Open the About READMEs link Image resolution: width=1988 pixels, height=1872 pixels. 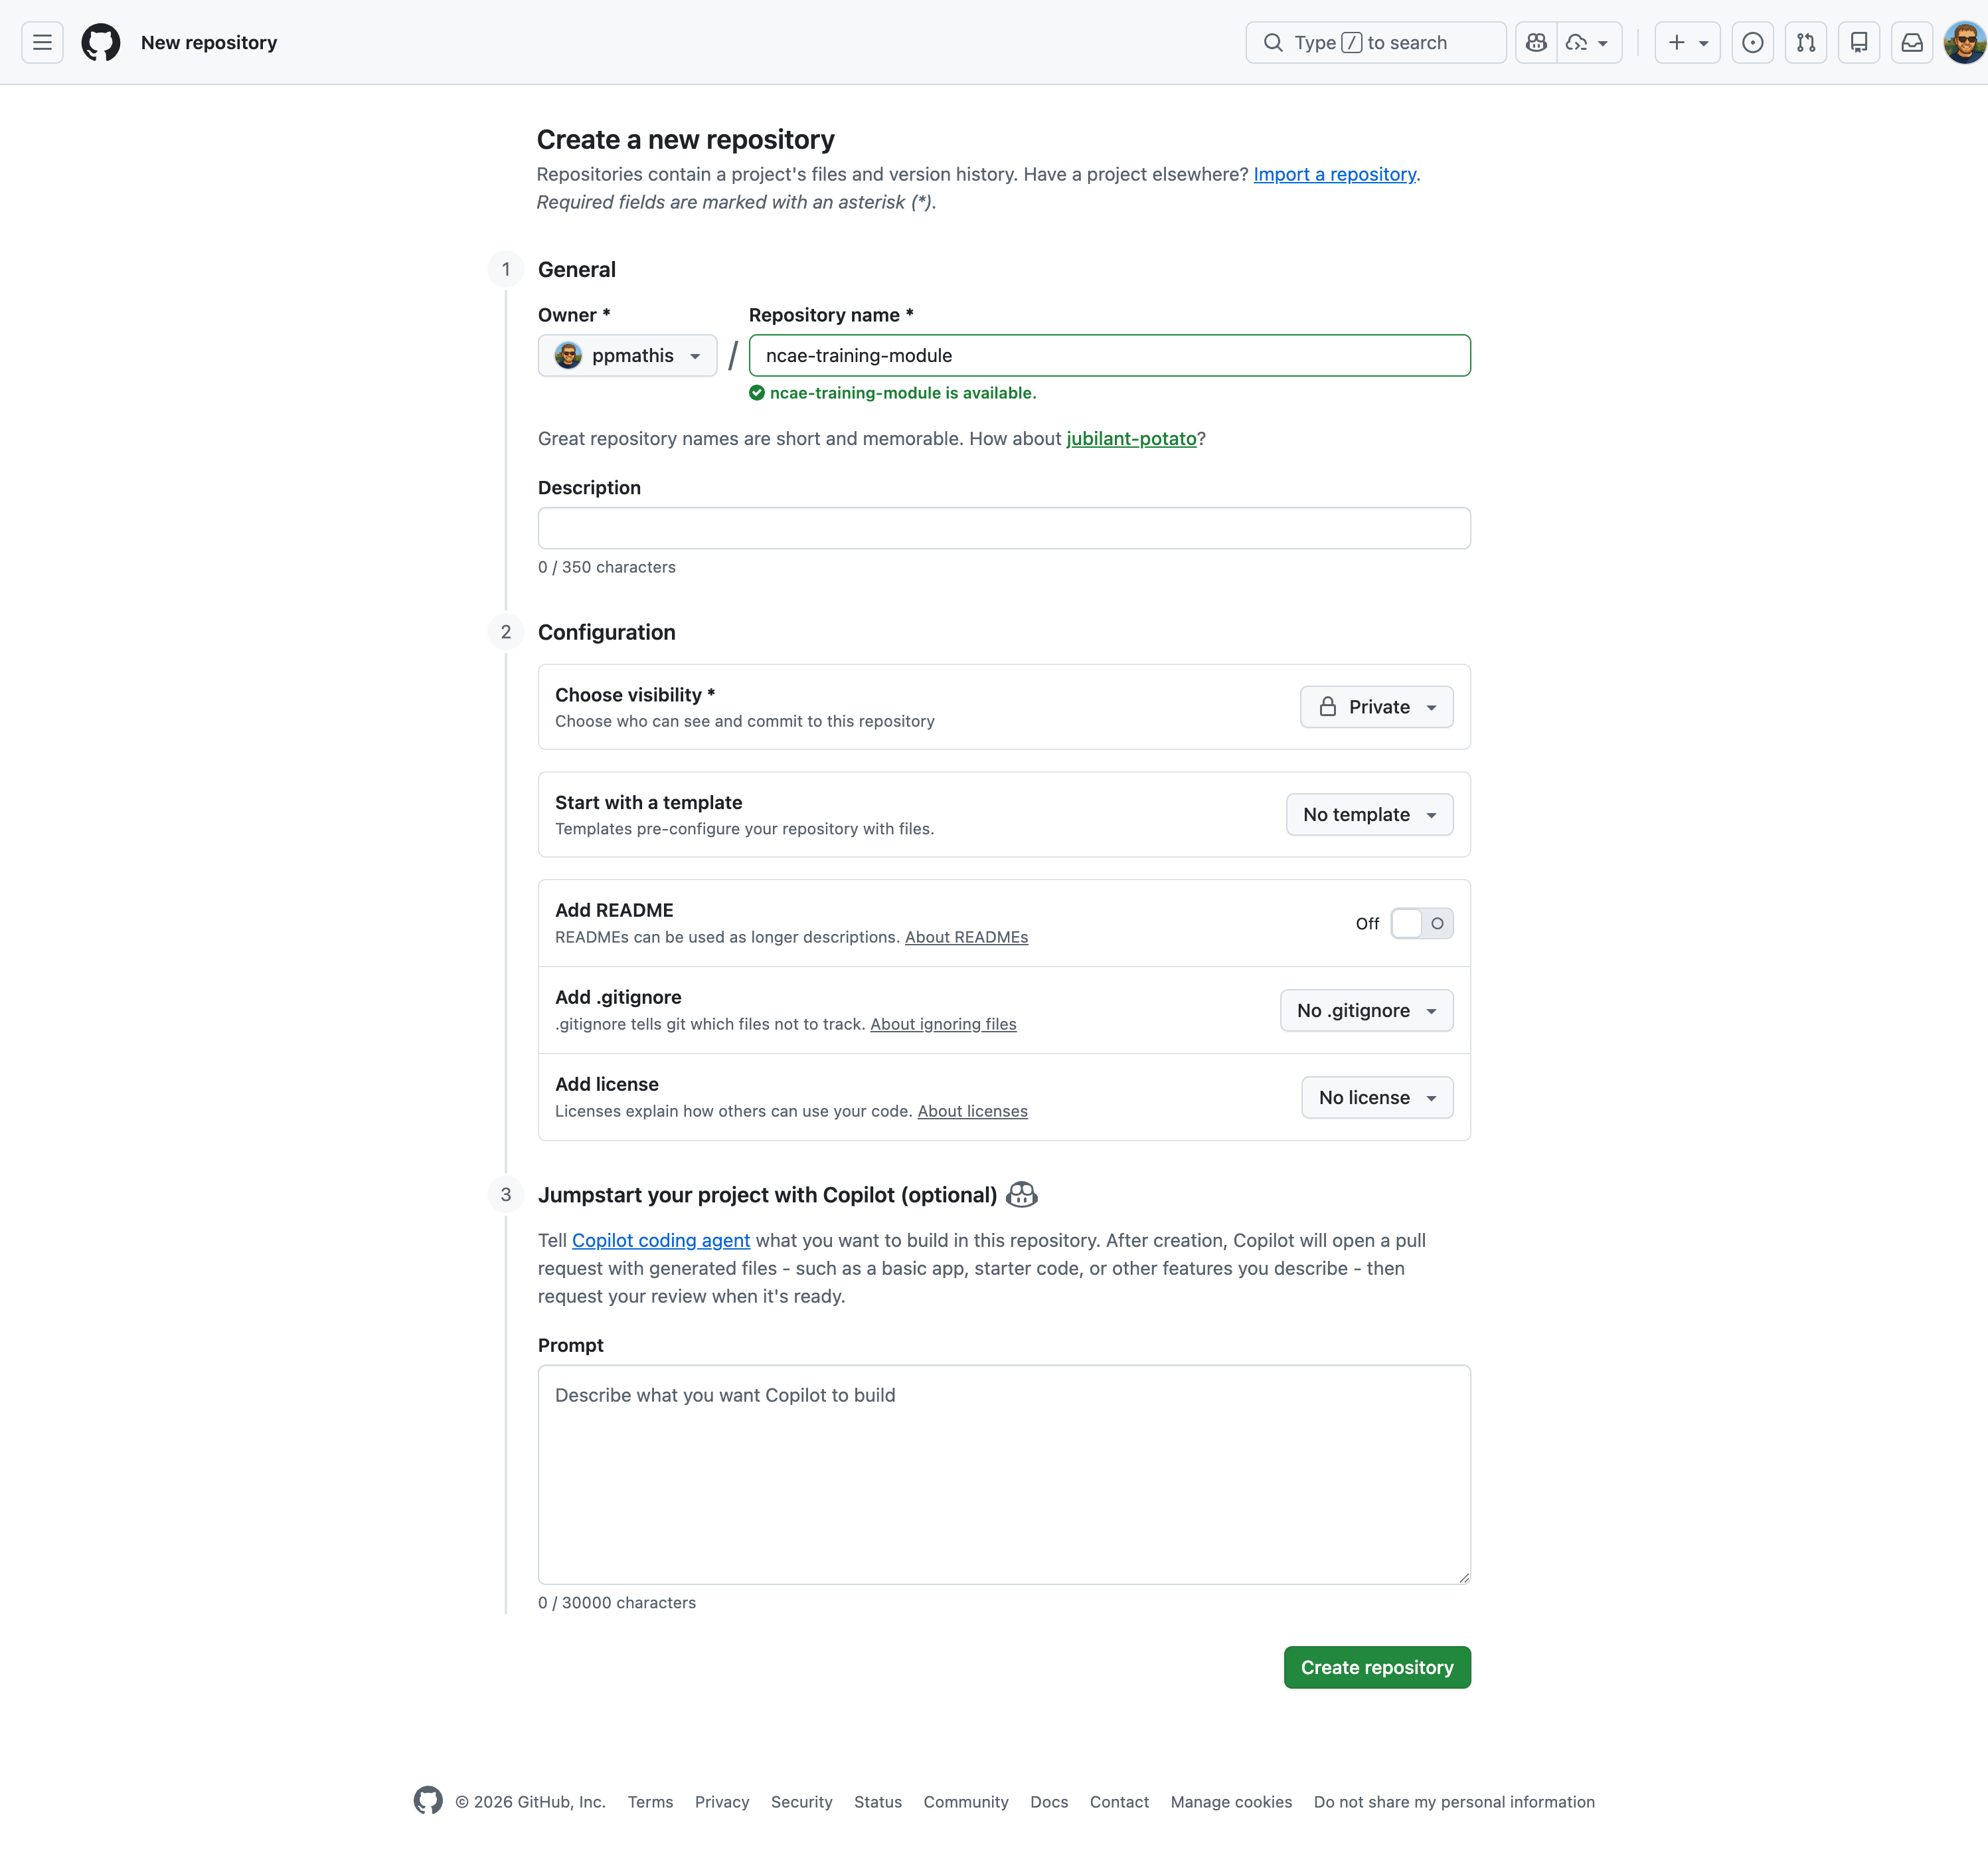point(966,937)
